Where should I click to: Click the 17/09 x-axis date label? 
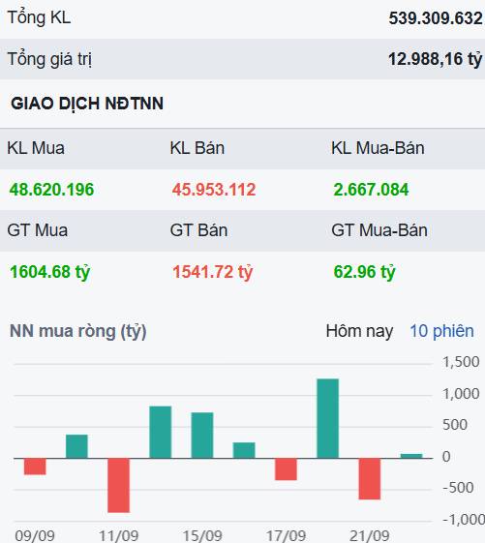click(x=286, y=536)
